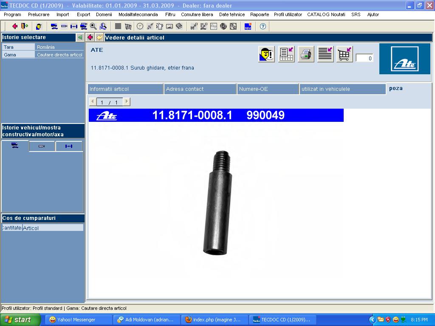Collapse history panel with green arrow

[80, 37]
